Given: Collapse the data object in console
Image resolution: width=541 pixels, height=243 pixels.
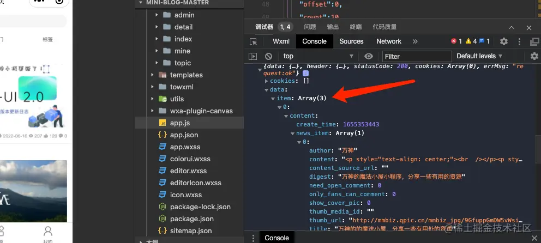Looking at the screenshot, I should pyautogui.click(x=266, y=90).
